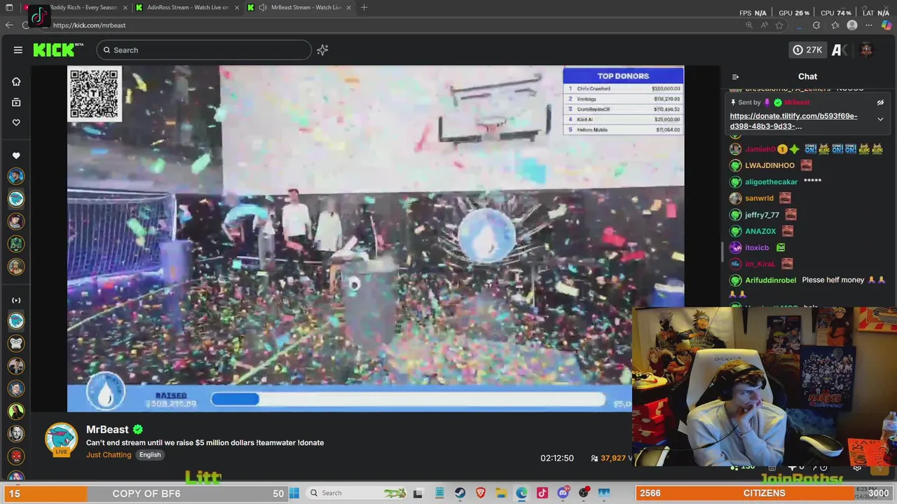Open the 27K points balance button
Viewport: 897px width, 504px height.
tap(807, 50)
